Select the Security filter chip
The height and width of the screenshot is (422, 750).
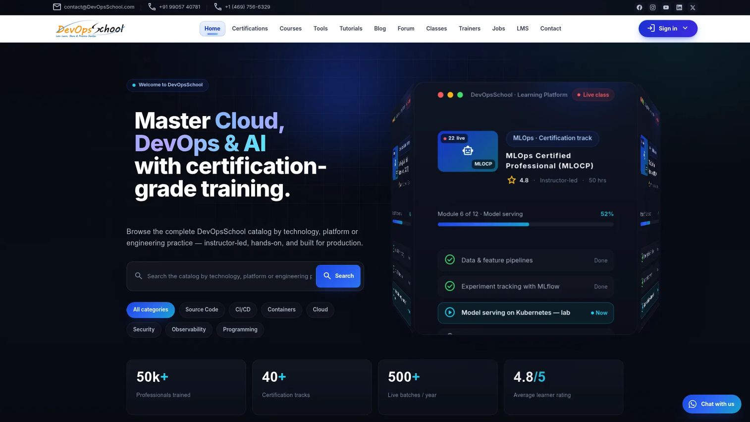click(144, 329)
